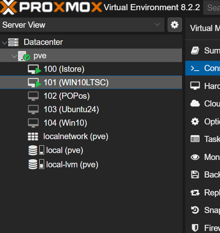220x233 pixels.
Task: Open the Replication tab
Action: coord(202,193)
